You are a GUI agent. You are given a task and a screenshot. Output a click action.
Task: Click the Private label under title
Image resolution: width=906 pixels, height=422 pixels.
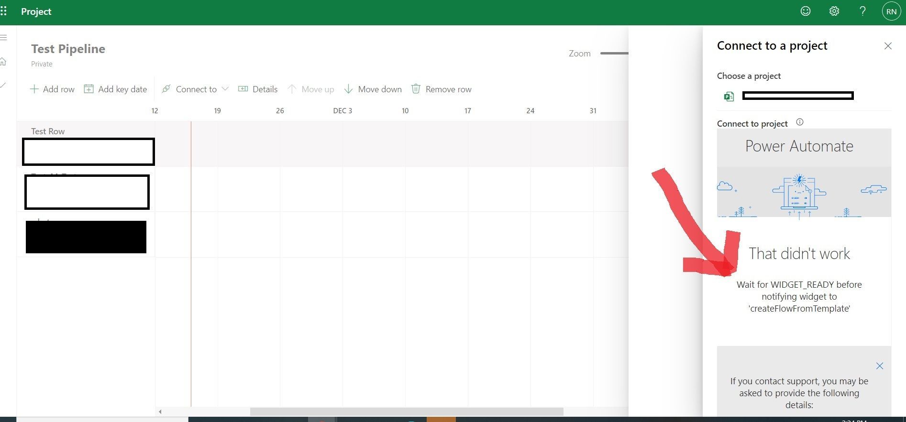pos(42,64)
